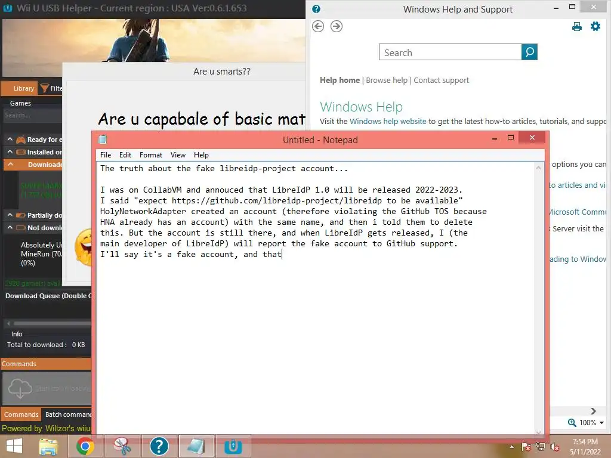Click the Notepad scroll up arrow
The width and height of the screenshot is (611, 458).
538,168
